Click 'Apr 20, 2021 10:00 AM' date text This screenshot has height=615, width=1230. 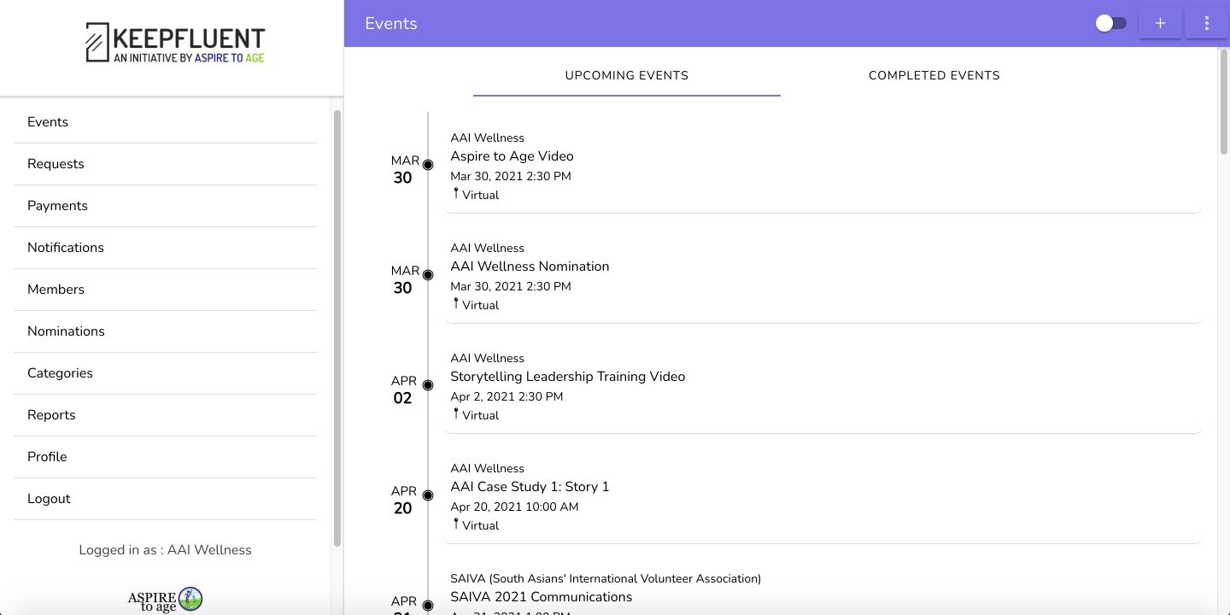pyautogui.click(x=514, y=507)
